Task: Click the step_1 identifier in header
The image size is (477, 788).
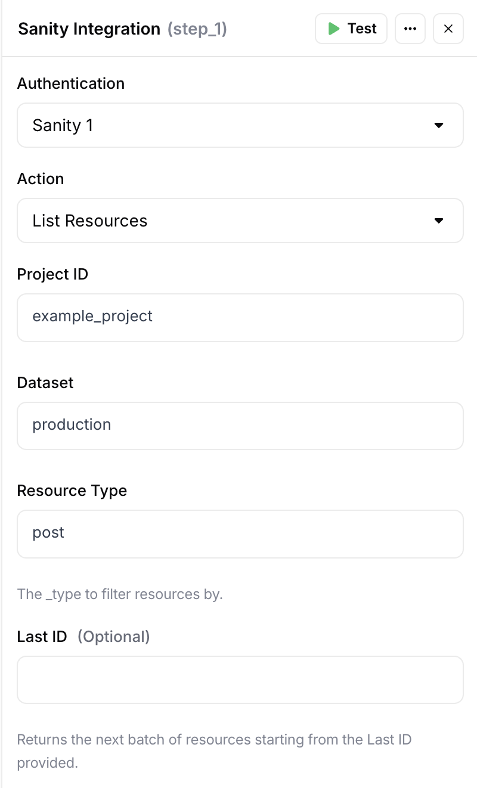Action: tap(197, 29)
